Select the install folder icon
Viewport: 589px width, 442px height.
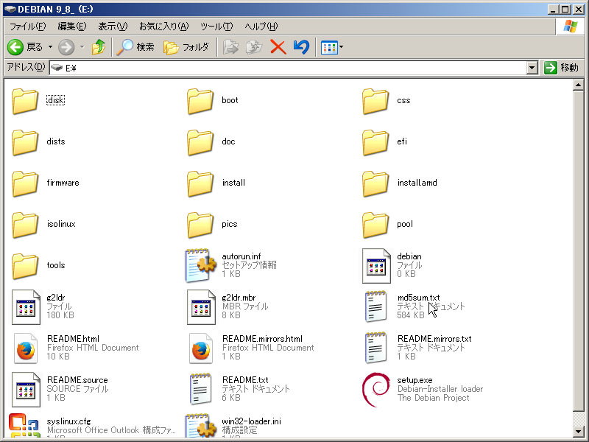point(200,183)
